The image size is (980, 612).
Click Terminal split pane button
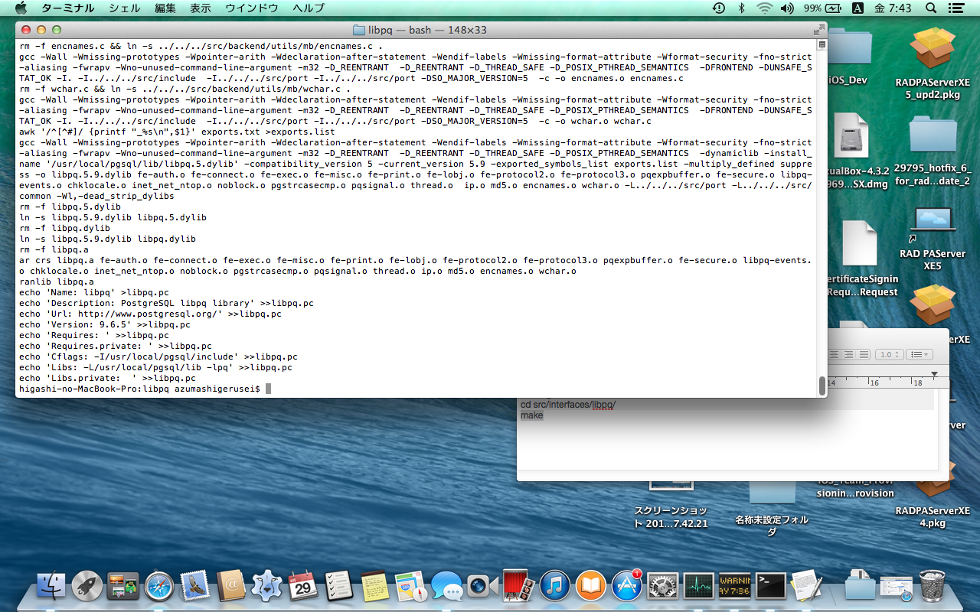[822, 44]
